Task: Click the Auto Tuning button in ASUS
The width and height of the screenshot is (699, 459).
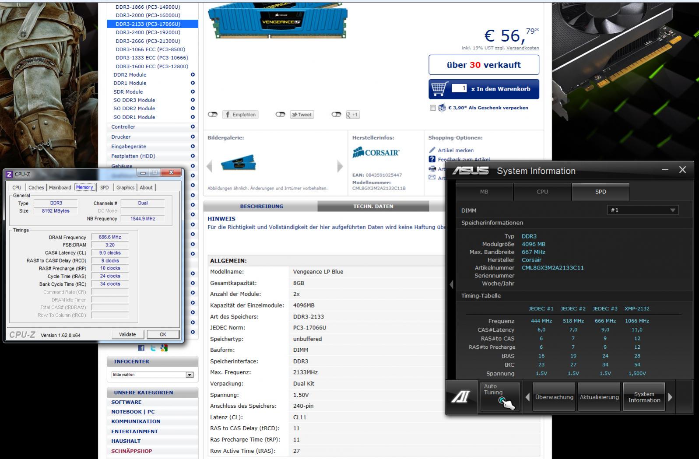Action: coord(499,396)
